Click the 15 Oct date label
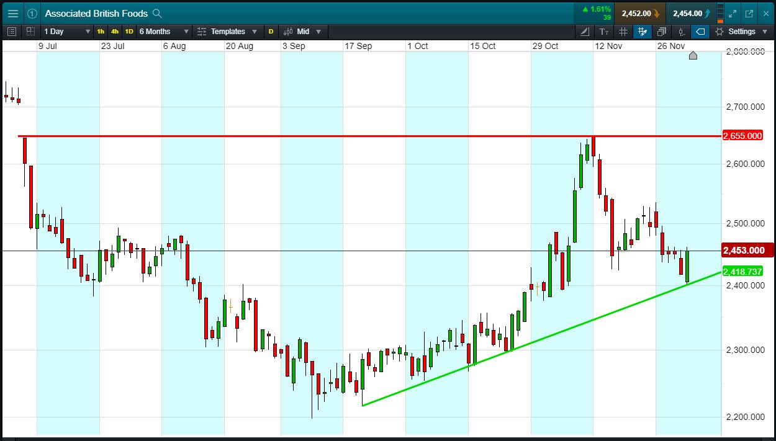 coord(483,46)
